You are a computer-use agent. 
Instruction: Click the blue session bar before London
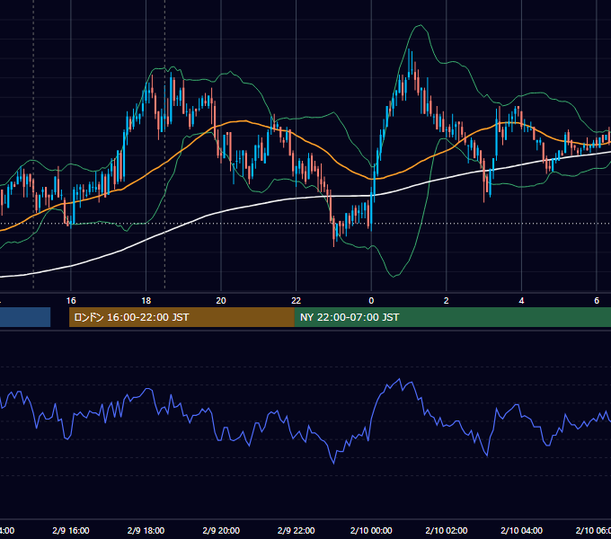[x=25, y=317]
